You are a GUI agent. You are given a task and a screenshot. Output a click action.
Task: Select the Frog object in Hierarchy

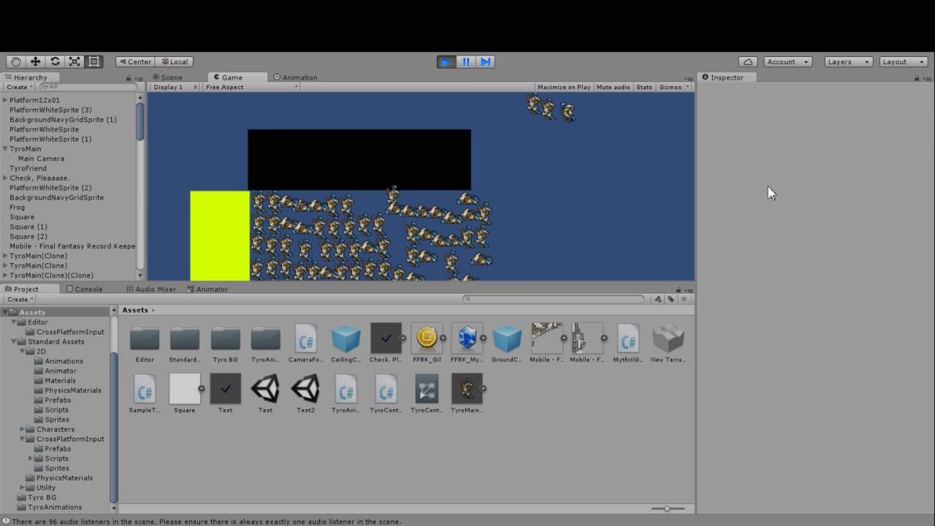(x=17, y=207)
